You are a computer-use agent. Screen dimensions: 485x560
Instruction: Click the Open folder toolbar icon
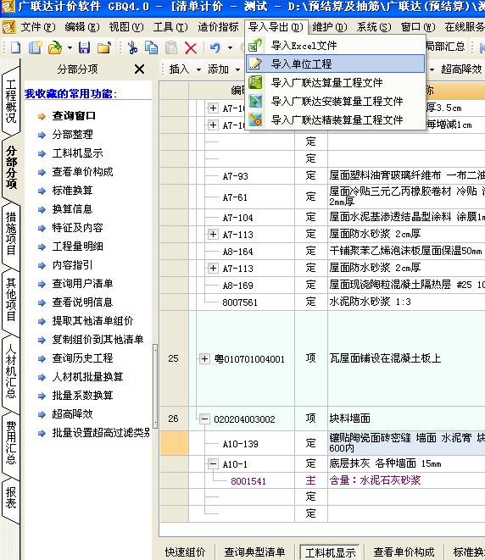(x=55, y=47)
